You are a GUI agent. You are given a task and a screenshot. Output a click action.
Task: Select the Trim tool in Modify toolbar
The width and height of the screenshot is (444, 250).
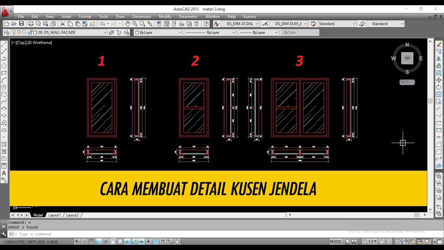tap(439, 109)
